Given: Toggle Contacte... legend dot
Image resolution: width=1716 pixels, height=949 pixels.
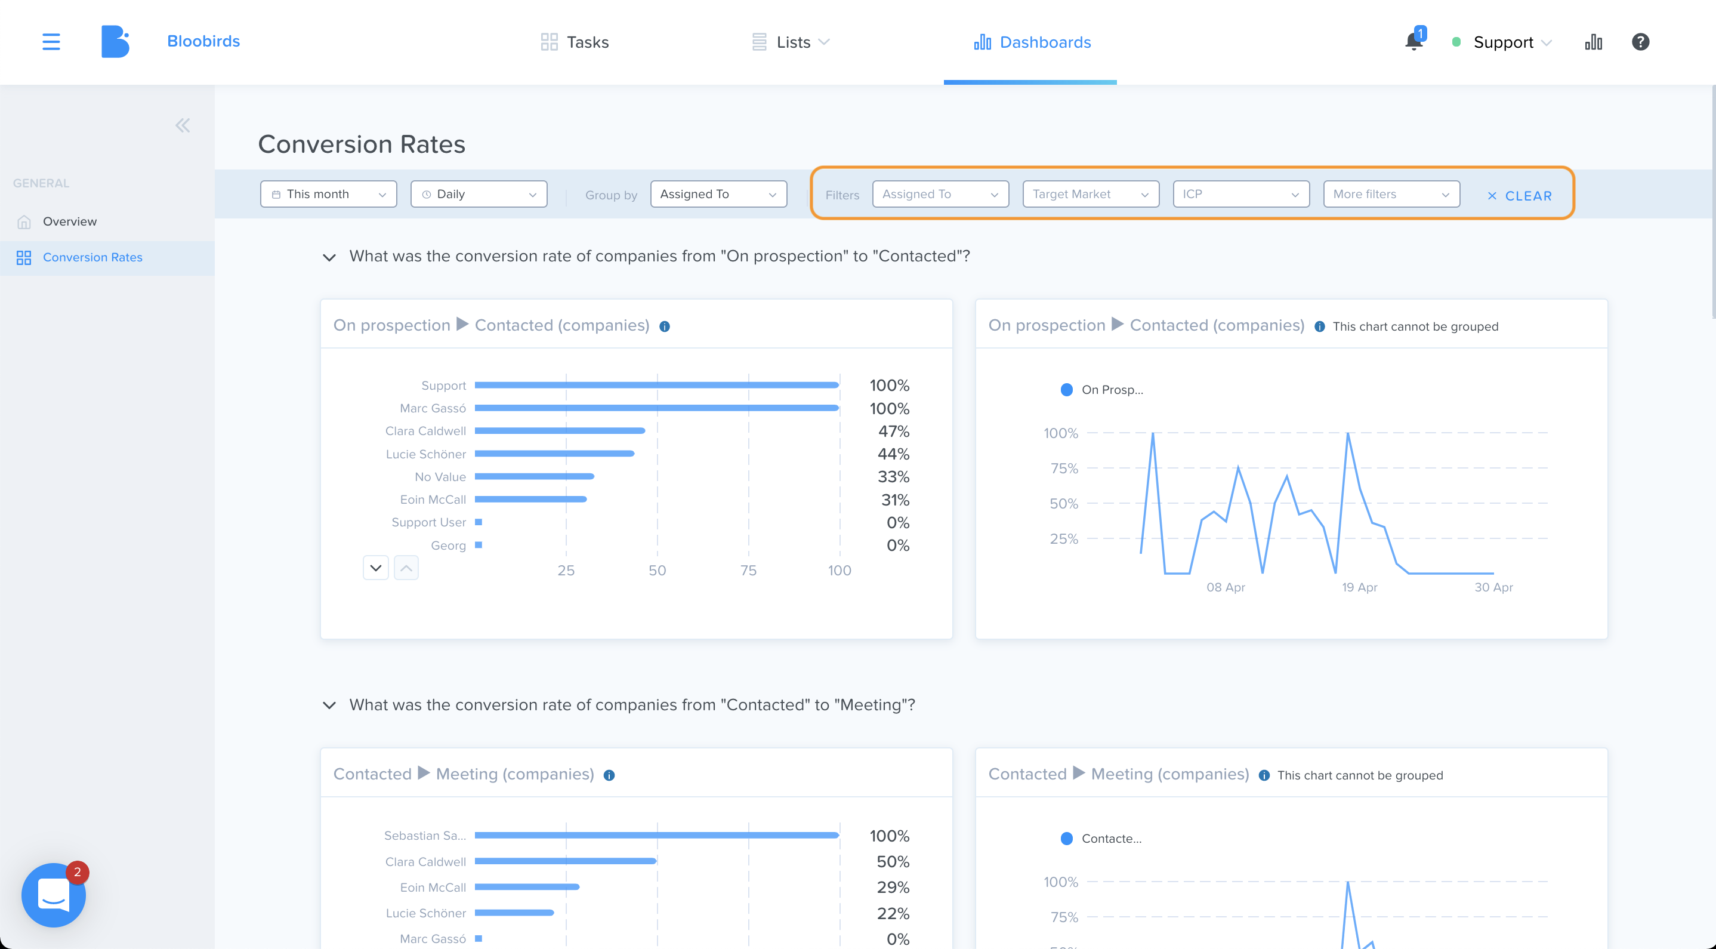Looking at the screenshot, I should (1066, 839).
